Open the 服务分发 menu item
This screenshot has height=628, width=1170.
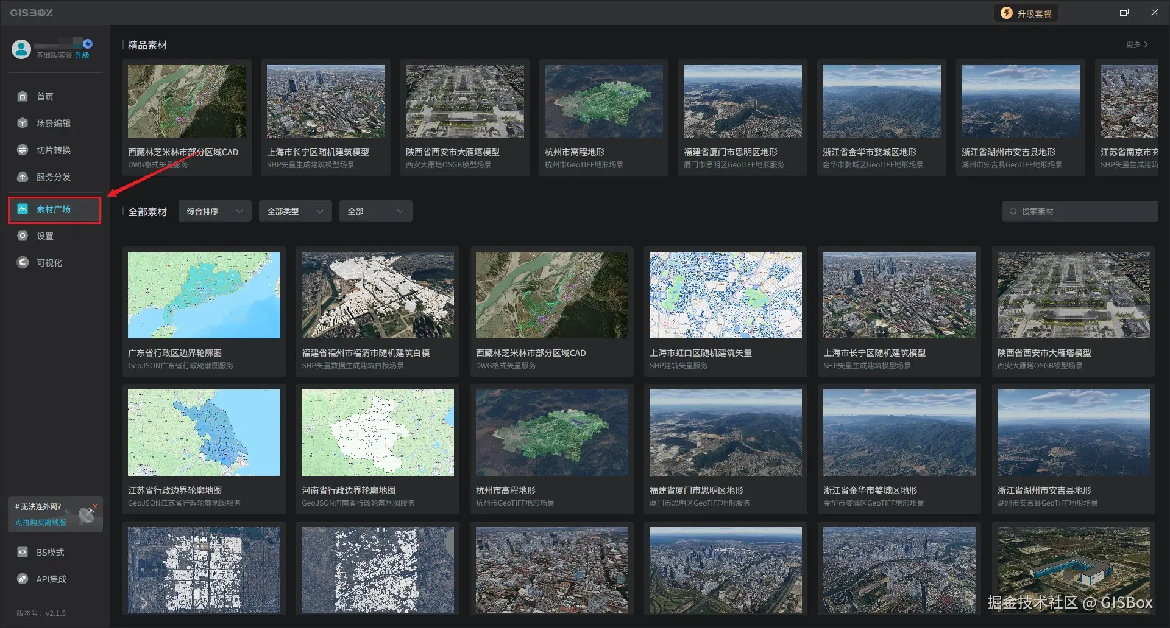(x=55, y=176)
